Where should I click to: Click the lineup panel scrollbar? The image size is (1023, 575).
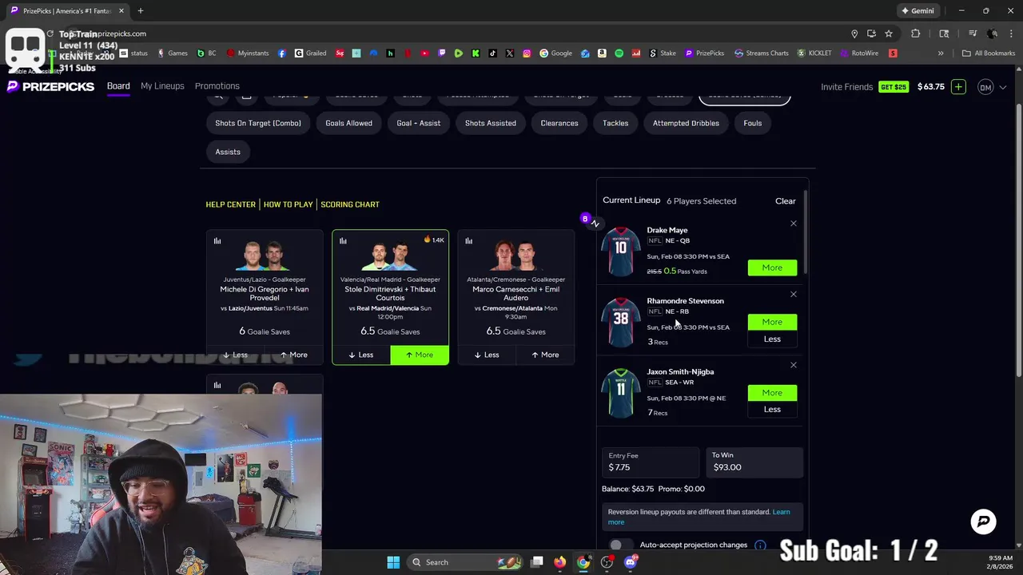[806, 232]
